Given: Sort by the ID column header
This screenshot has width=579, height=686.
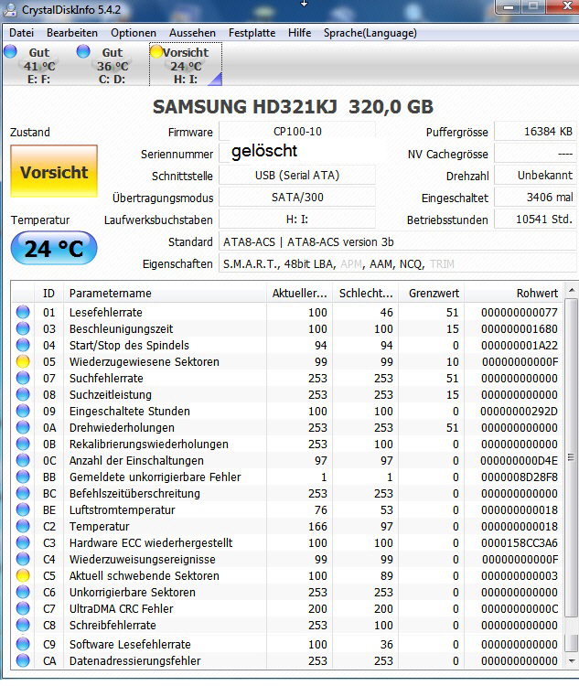Looking at the screenshot, I should coord(49,293).
